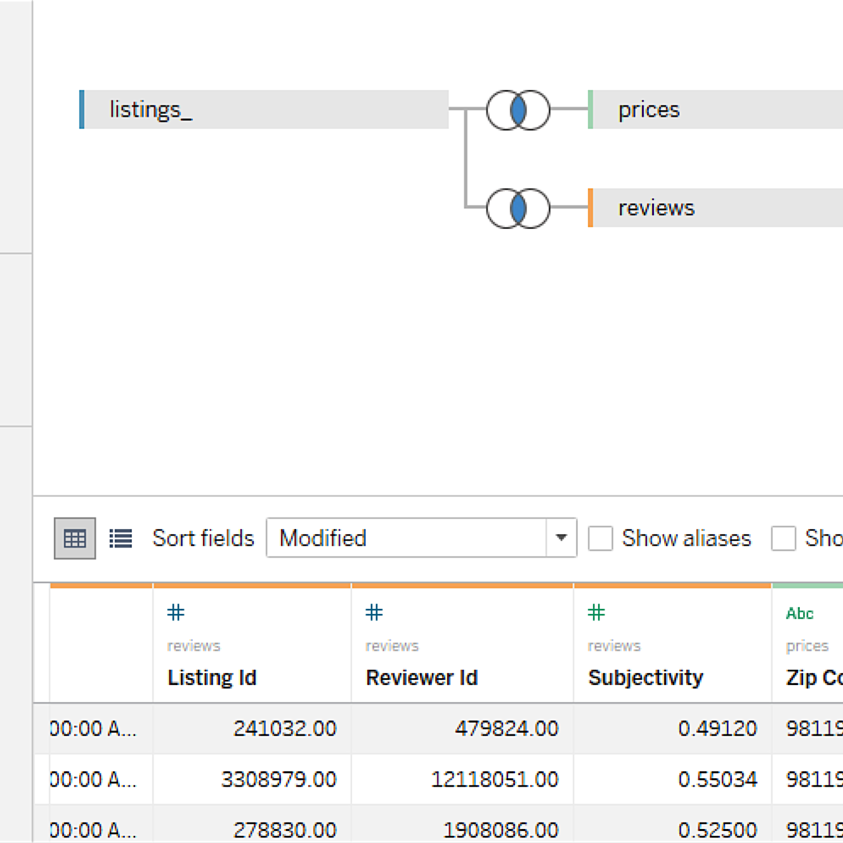Image resolution: width=843 pixels, height=843 pixels.
Task: Select the reviews table on canvas
Action: pyautogui.click(x=716, y=208)
